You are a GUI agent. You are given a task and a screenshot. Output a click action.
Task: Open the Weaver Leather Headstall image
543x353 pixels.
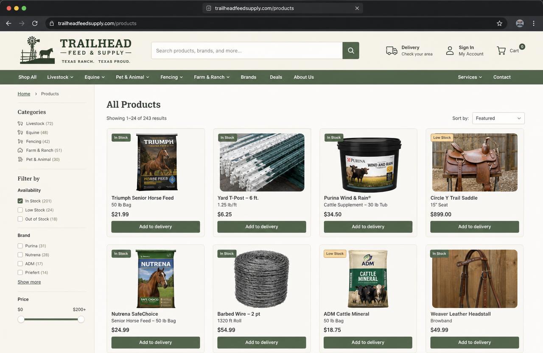point(475,279)
